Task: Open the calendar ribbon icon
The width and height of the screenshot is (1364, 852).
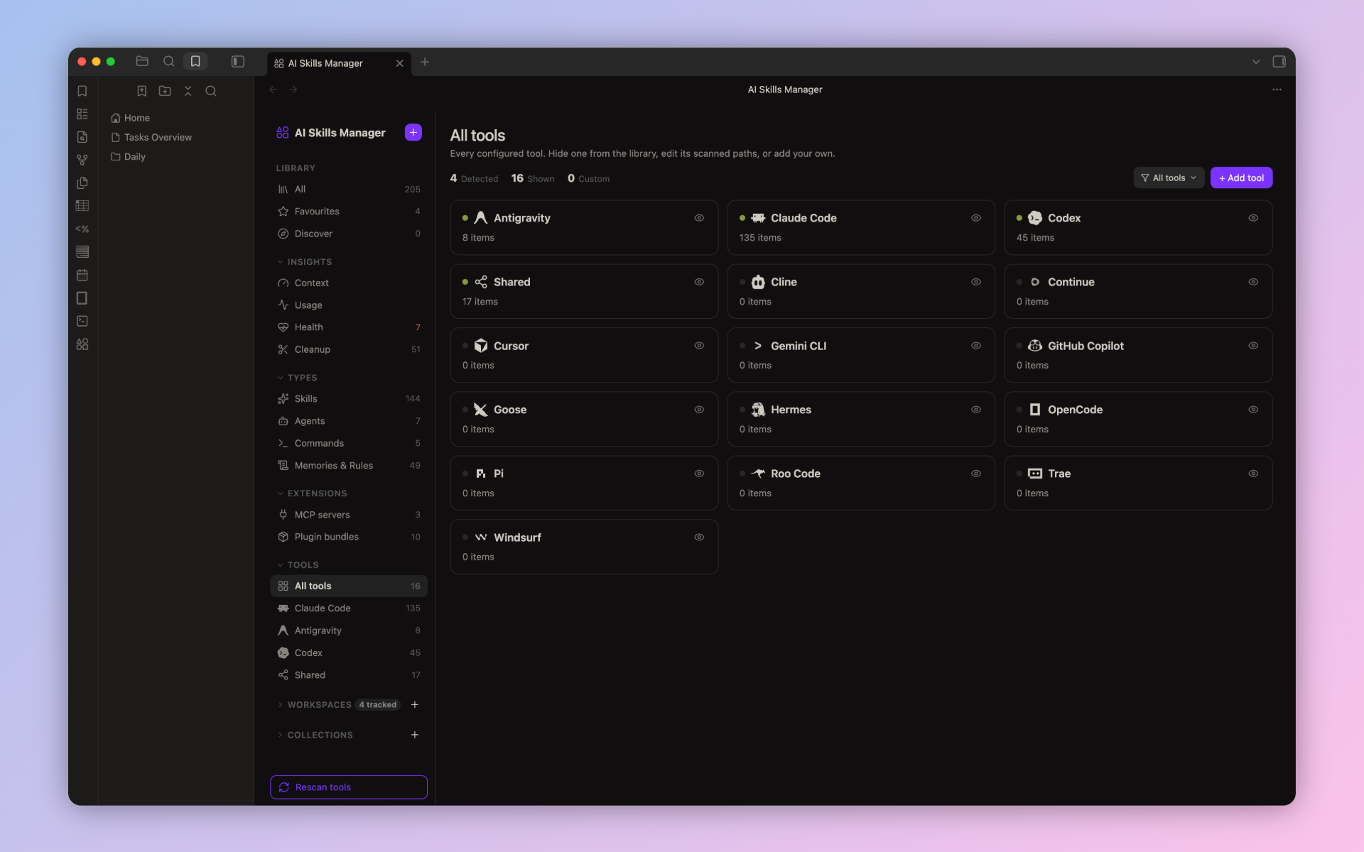Action: click(x=82, y=275)
